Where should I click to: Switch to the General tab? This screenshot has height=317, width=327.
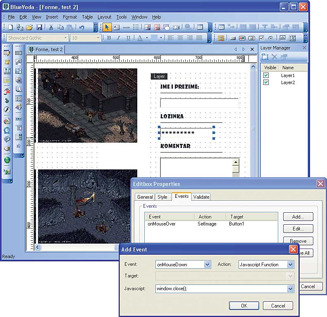(x=145, y=197)
